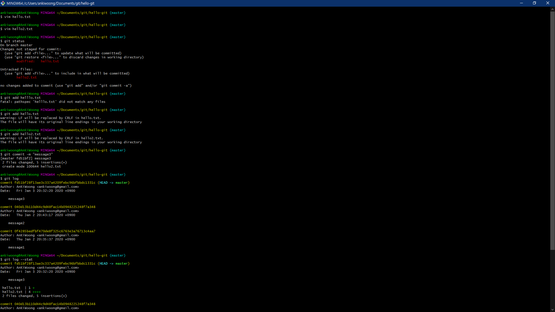
Task: Click the vertical scrollbar thumb
Action: 552,130
